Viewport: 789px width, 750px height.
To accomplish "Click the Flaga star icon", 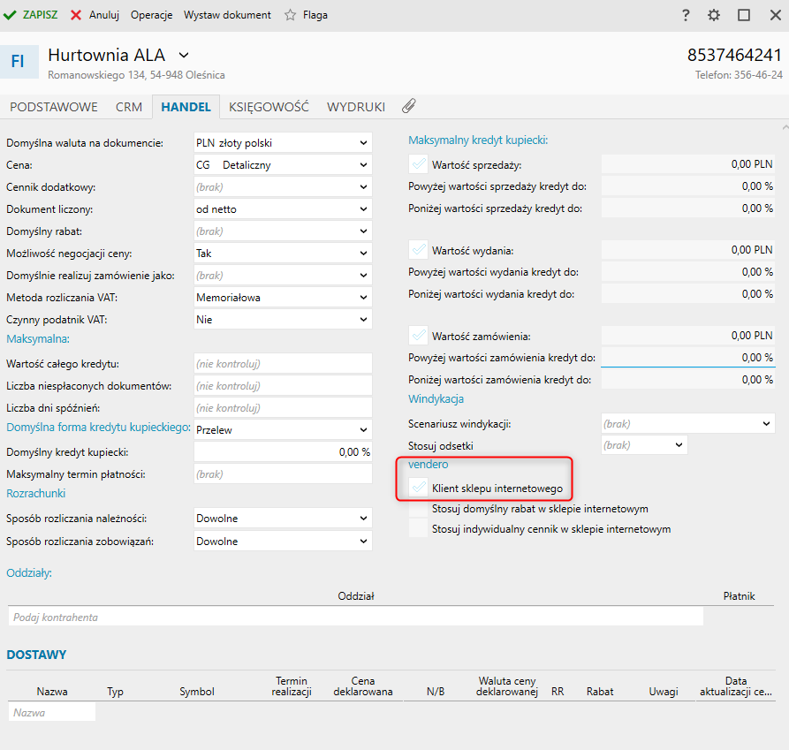I will tap(290, 15).
